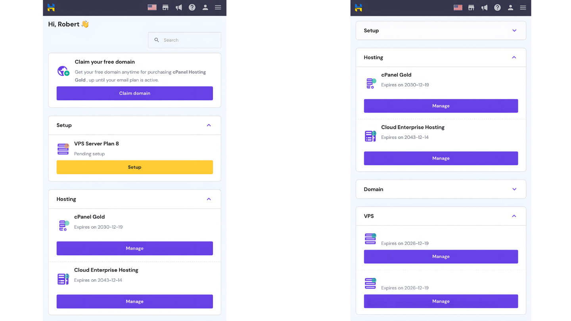Screen dimensions: 571x321
Task: Expand the collapsed Setup section above Hosting
Action: [514, 31]
